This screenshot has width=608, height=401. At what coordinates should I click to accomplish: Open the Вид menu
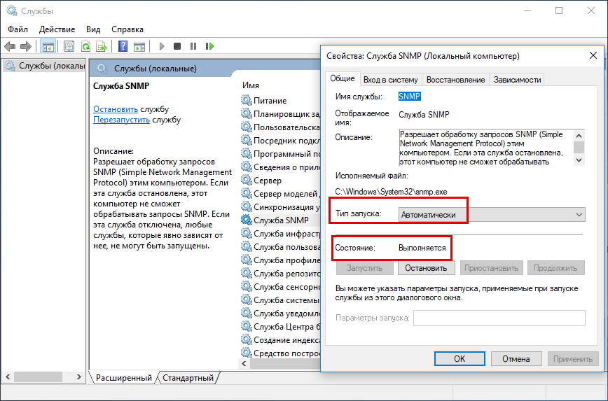click(93, 29)
